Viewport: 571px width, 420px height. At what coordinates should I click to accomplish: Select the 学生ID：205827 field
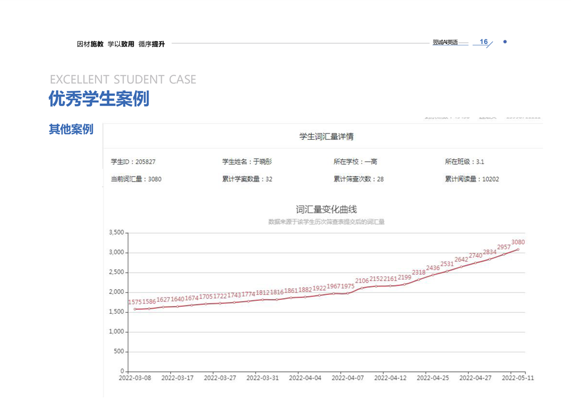tap(133, 162)
